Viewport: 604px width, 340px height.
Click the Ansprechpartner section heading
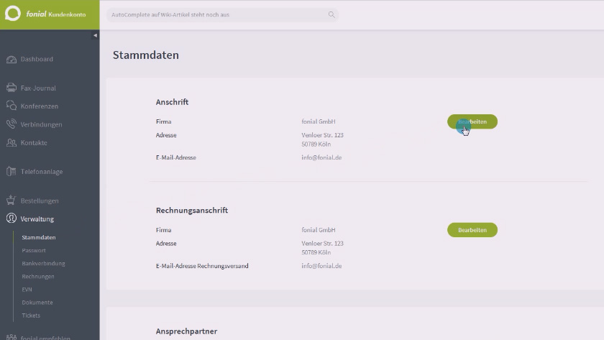pyautogui.click(x=186, y=331)
